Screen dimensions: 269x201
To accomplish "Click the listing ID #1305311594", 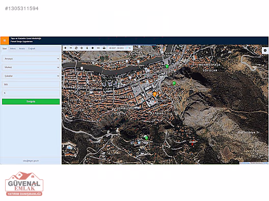I will coord(22,9).
